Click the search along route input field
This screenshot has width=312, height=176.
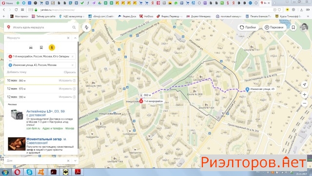(x=41, y=27)
